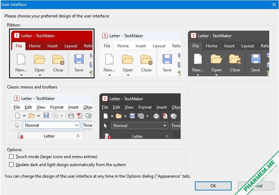
Task: Enable Touch mode checkbox
Action: [x=12, y=157]
